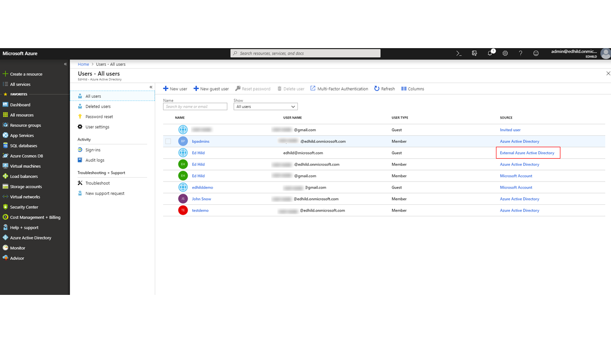Click the Help + support icon
611x343 pixels.
pyautogui.click(x=6, y=228)
